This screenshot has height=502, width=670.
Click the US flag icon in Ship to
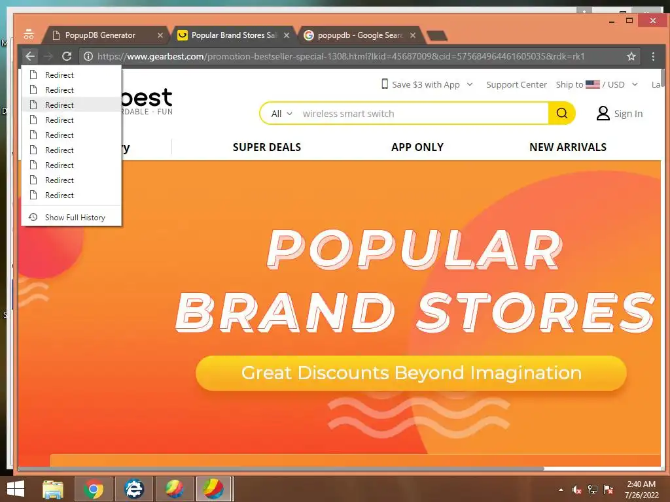click(592, 84)
